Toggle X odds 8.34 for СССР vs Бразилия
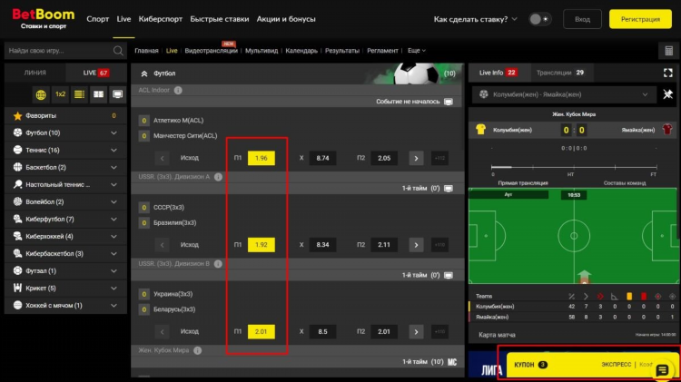The image size is (681, 382). (x=322, y=245)
